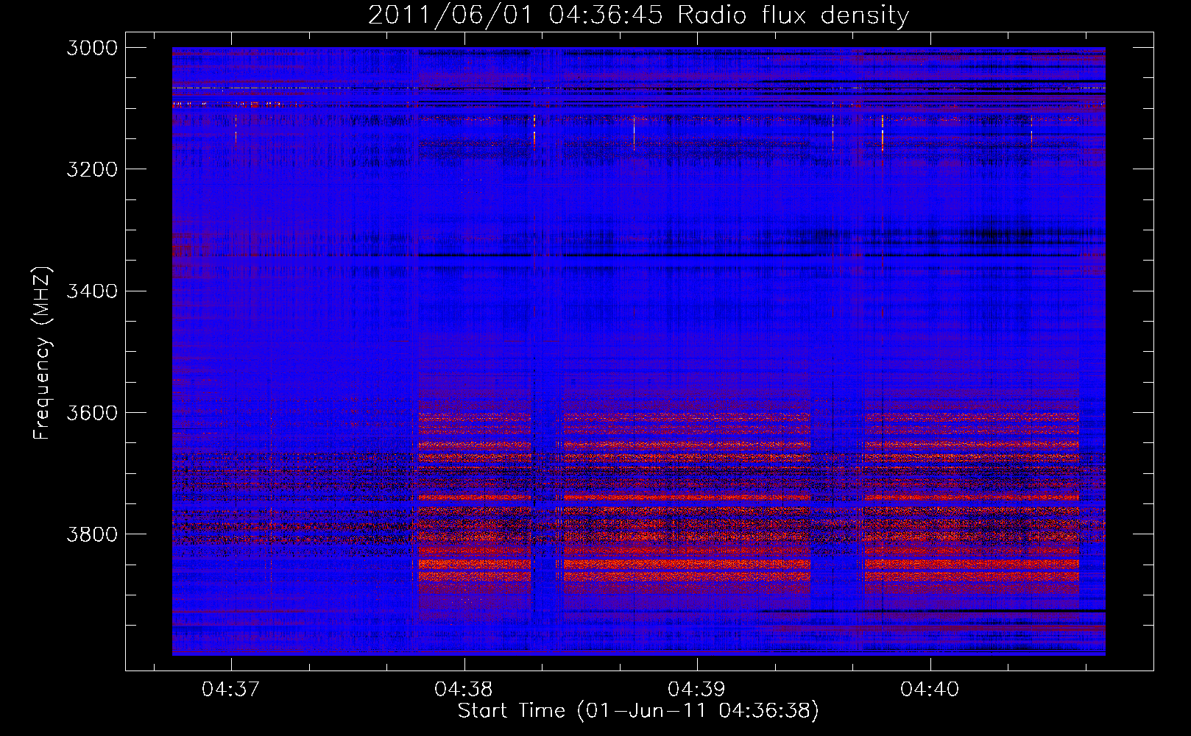This screenshot has height=736, width=1191.
Task: Click the 04:40 time tick label
Action: point(930,690)
